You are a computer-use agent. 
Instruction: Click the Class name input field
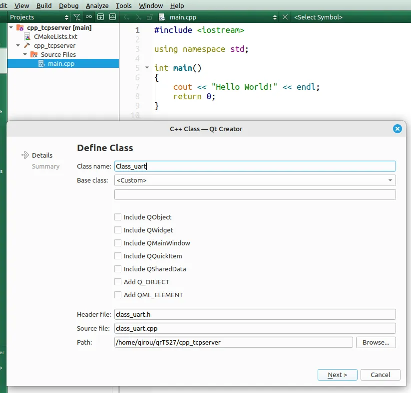point(255,166)
